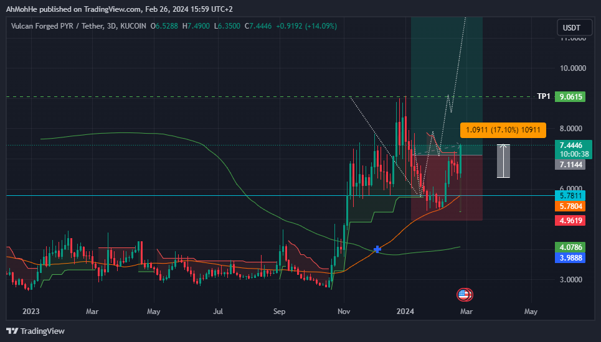
Task: Click the 8.0000 price axis label
Action: (x=572, y=129)
